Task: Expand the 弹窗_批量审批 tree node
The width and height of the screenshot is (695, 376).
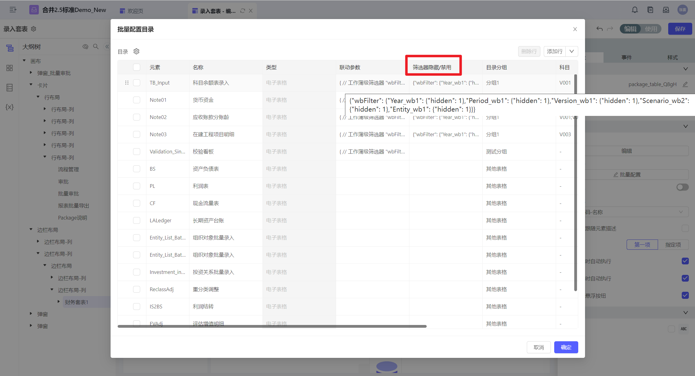Action: pos(31,73)
